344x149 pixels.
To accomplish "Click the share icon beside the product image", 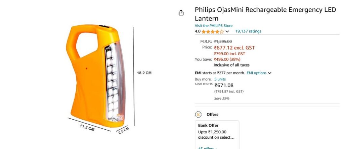I will coord(181,13).
